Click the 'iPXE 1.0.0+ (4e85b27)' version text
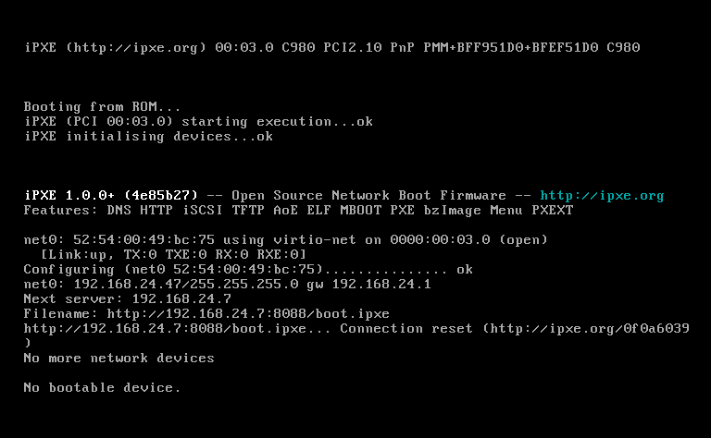Image resolution: width=711 pixels, height=438 pixels. [x=111, y=196]
